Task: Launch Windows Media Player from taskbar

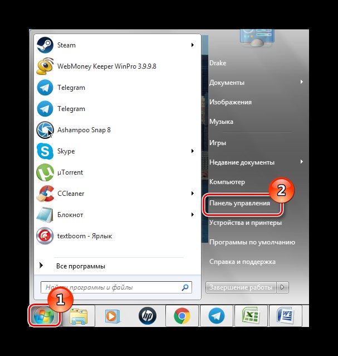Action: click(112, 316)
